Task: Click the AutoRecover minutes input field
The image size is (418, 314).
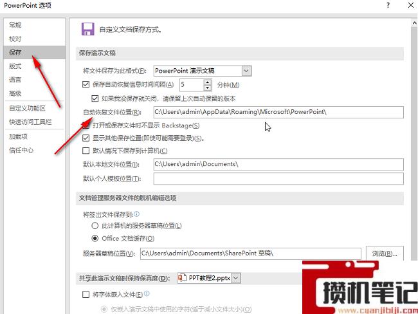Action: tap(192, 85)
